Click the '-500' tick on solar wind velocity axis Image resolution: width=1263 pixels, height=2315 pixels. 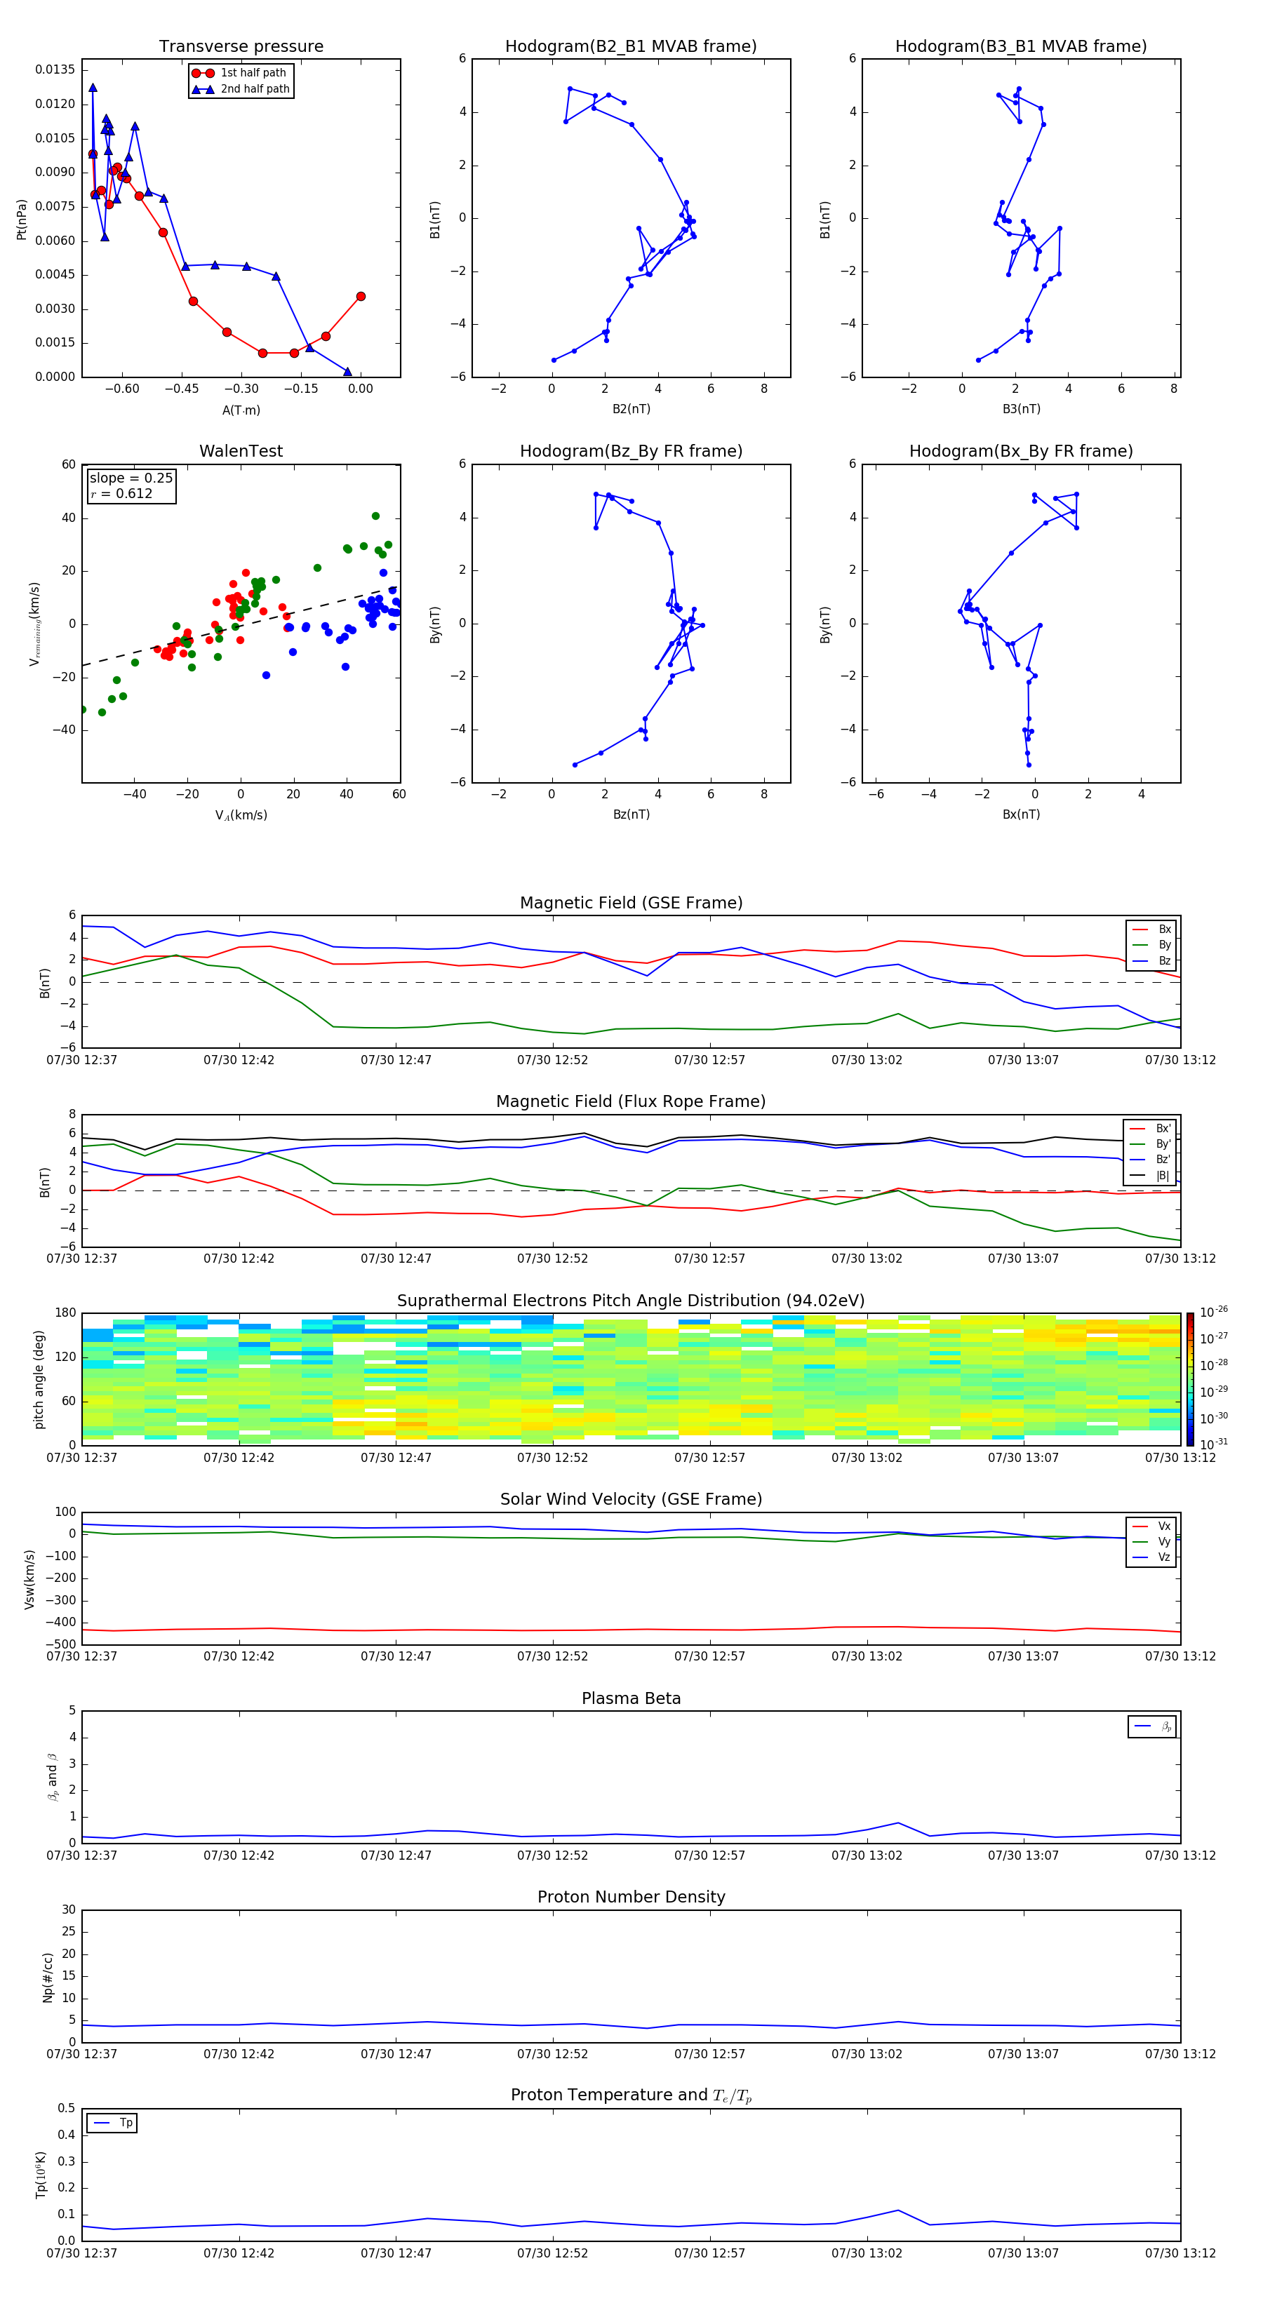(x=60, y=1644)
